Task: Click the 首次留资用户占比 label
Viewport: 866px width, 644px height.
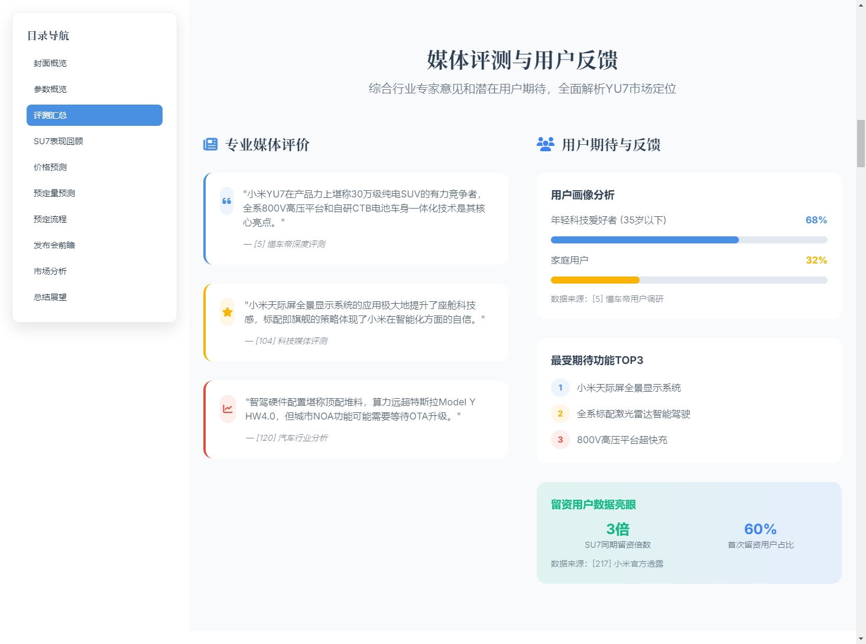Action: click(x=761, y=545)
